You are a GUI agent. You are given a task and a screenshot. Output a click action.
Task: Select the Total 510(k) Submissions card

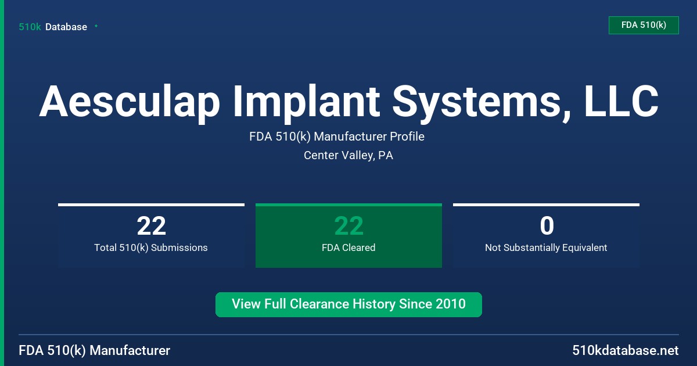point(151,235)
